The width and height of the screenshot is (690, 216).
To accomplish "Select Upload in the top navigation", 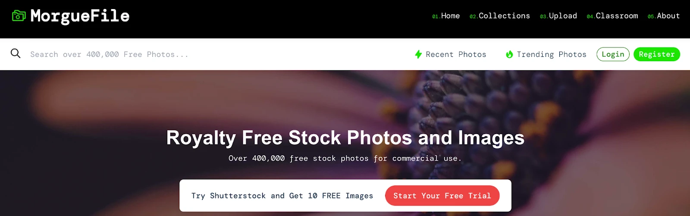I will pyautogui.click(x=558, y=16).
